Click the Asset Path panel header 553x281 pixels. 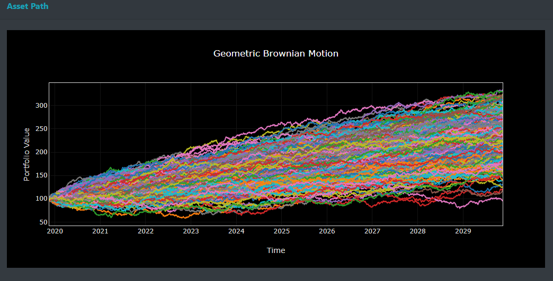(x=28, y=6)
